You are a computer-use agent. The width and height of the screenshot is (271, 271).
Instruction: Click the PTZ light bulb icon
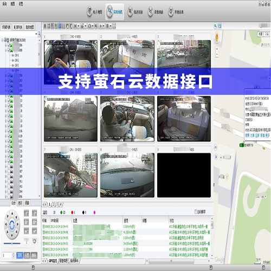click(x=27, y=241)
